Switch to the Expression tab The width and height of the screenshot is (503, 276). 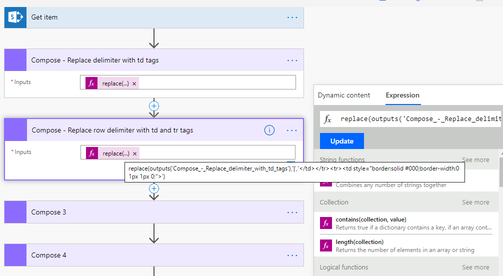[402, 95]
